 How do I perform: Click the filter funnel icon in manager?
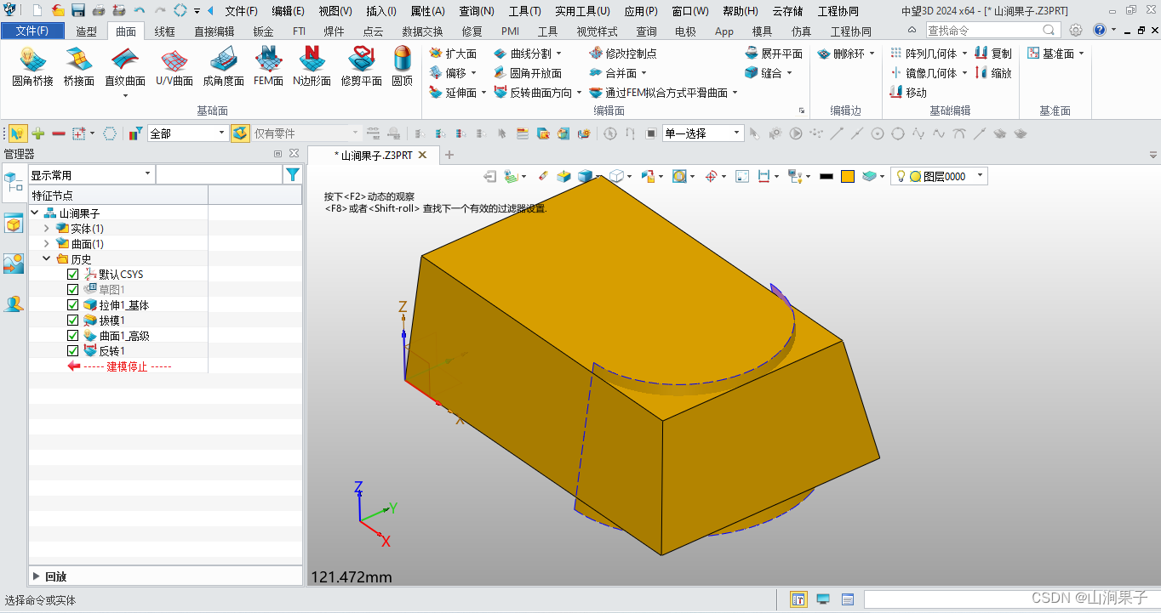click(x=293, y=174)
